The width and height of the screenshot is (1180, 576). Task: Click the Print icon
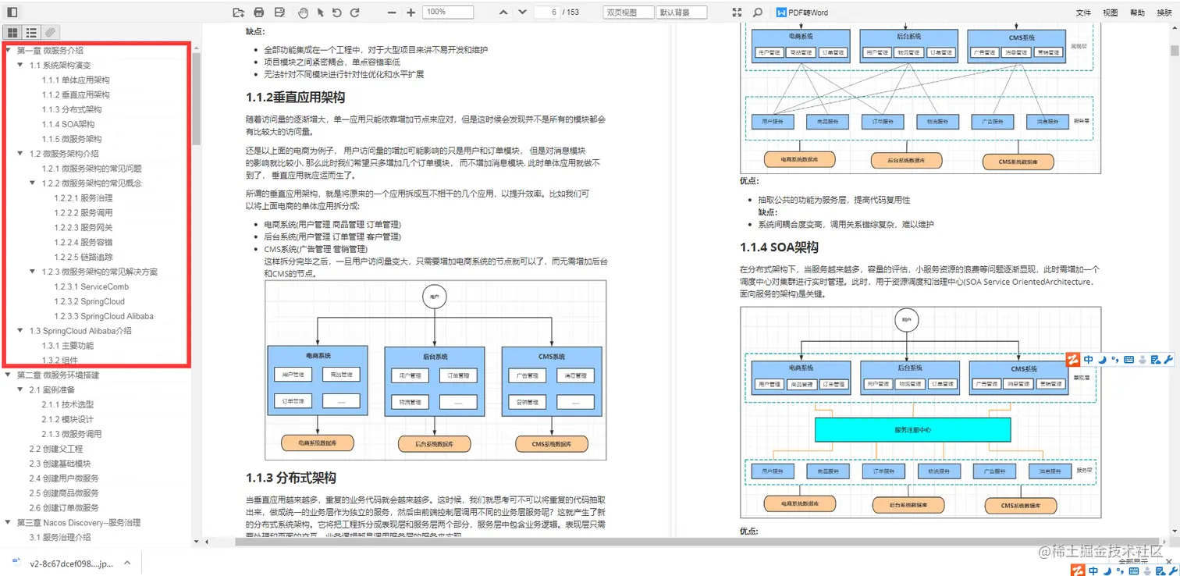[x=258, y=12]
